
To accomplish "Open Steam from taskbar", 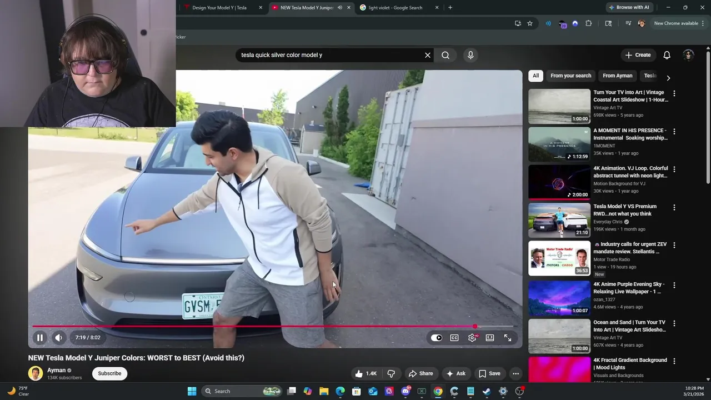I will click(x=487, y=391).
